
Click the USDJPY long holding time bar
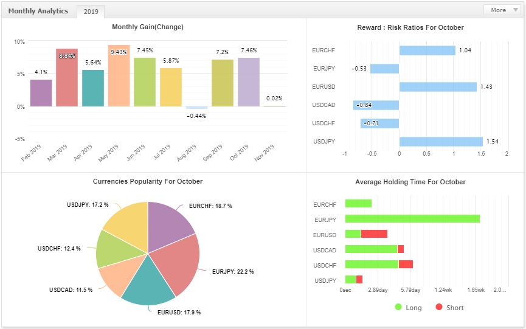[350, 279]
